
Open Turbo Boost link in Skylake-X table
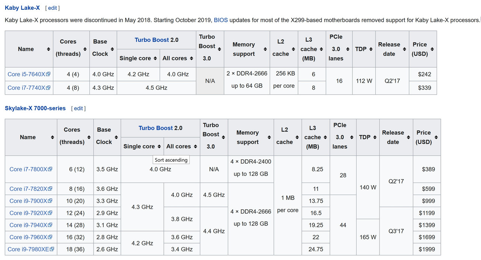pos(156,128)
